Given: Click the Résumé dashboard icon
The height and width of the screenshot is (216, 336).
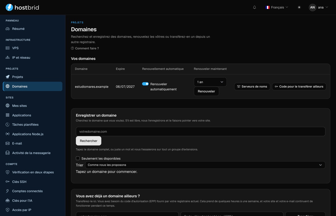Looking at the screenshot, I should click(x=7, y=29).
